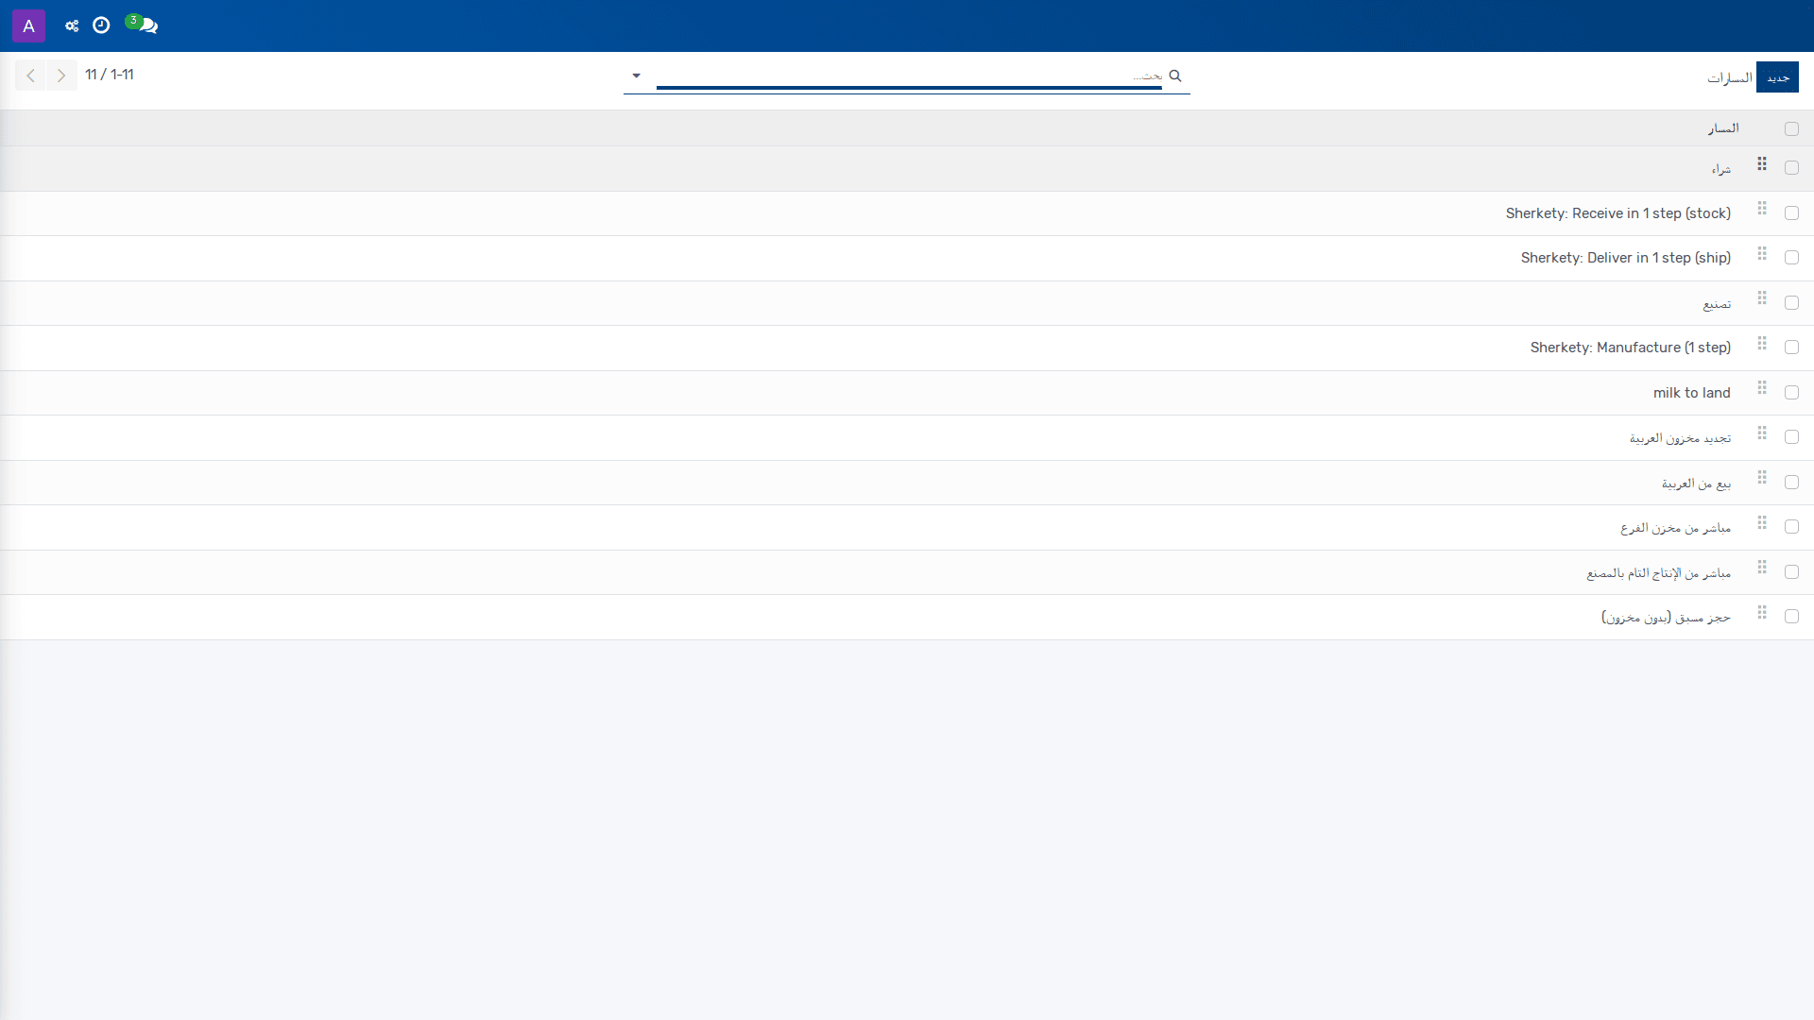This screenshot has width=1814, height=1020.
Task: Tick the checkbox for milk to land
Action: coord(1791,393)
